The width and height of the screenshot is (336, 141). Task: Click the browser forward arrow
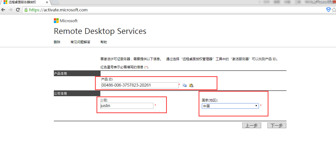pyautogui.click(x=10, y=10)
